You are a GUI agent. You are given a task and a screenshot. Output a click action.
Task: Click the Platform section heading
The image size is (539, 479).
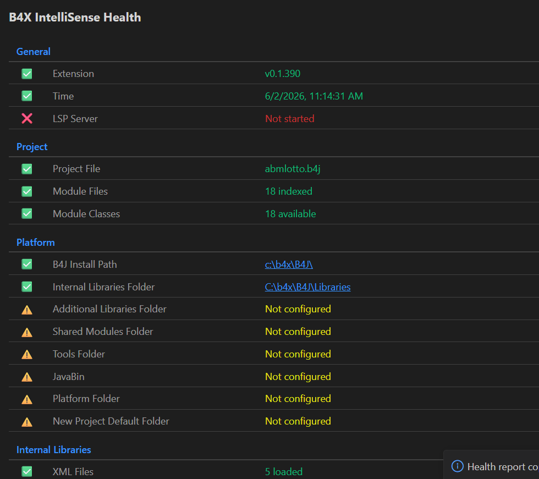36,242
